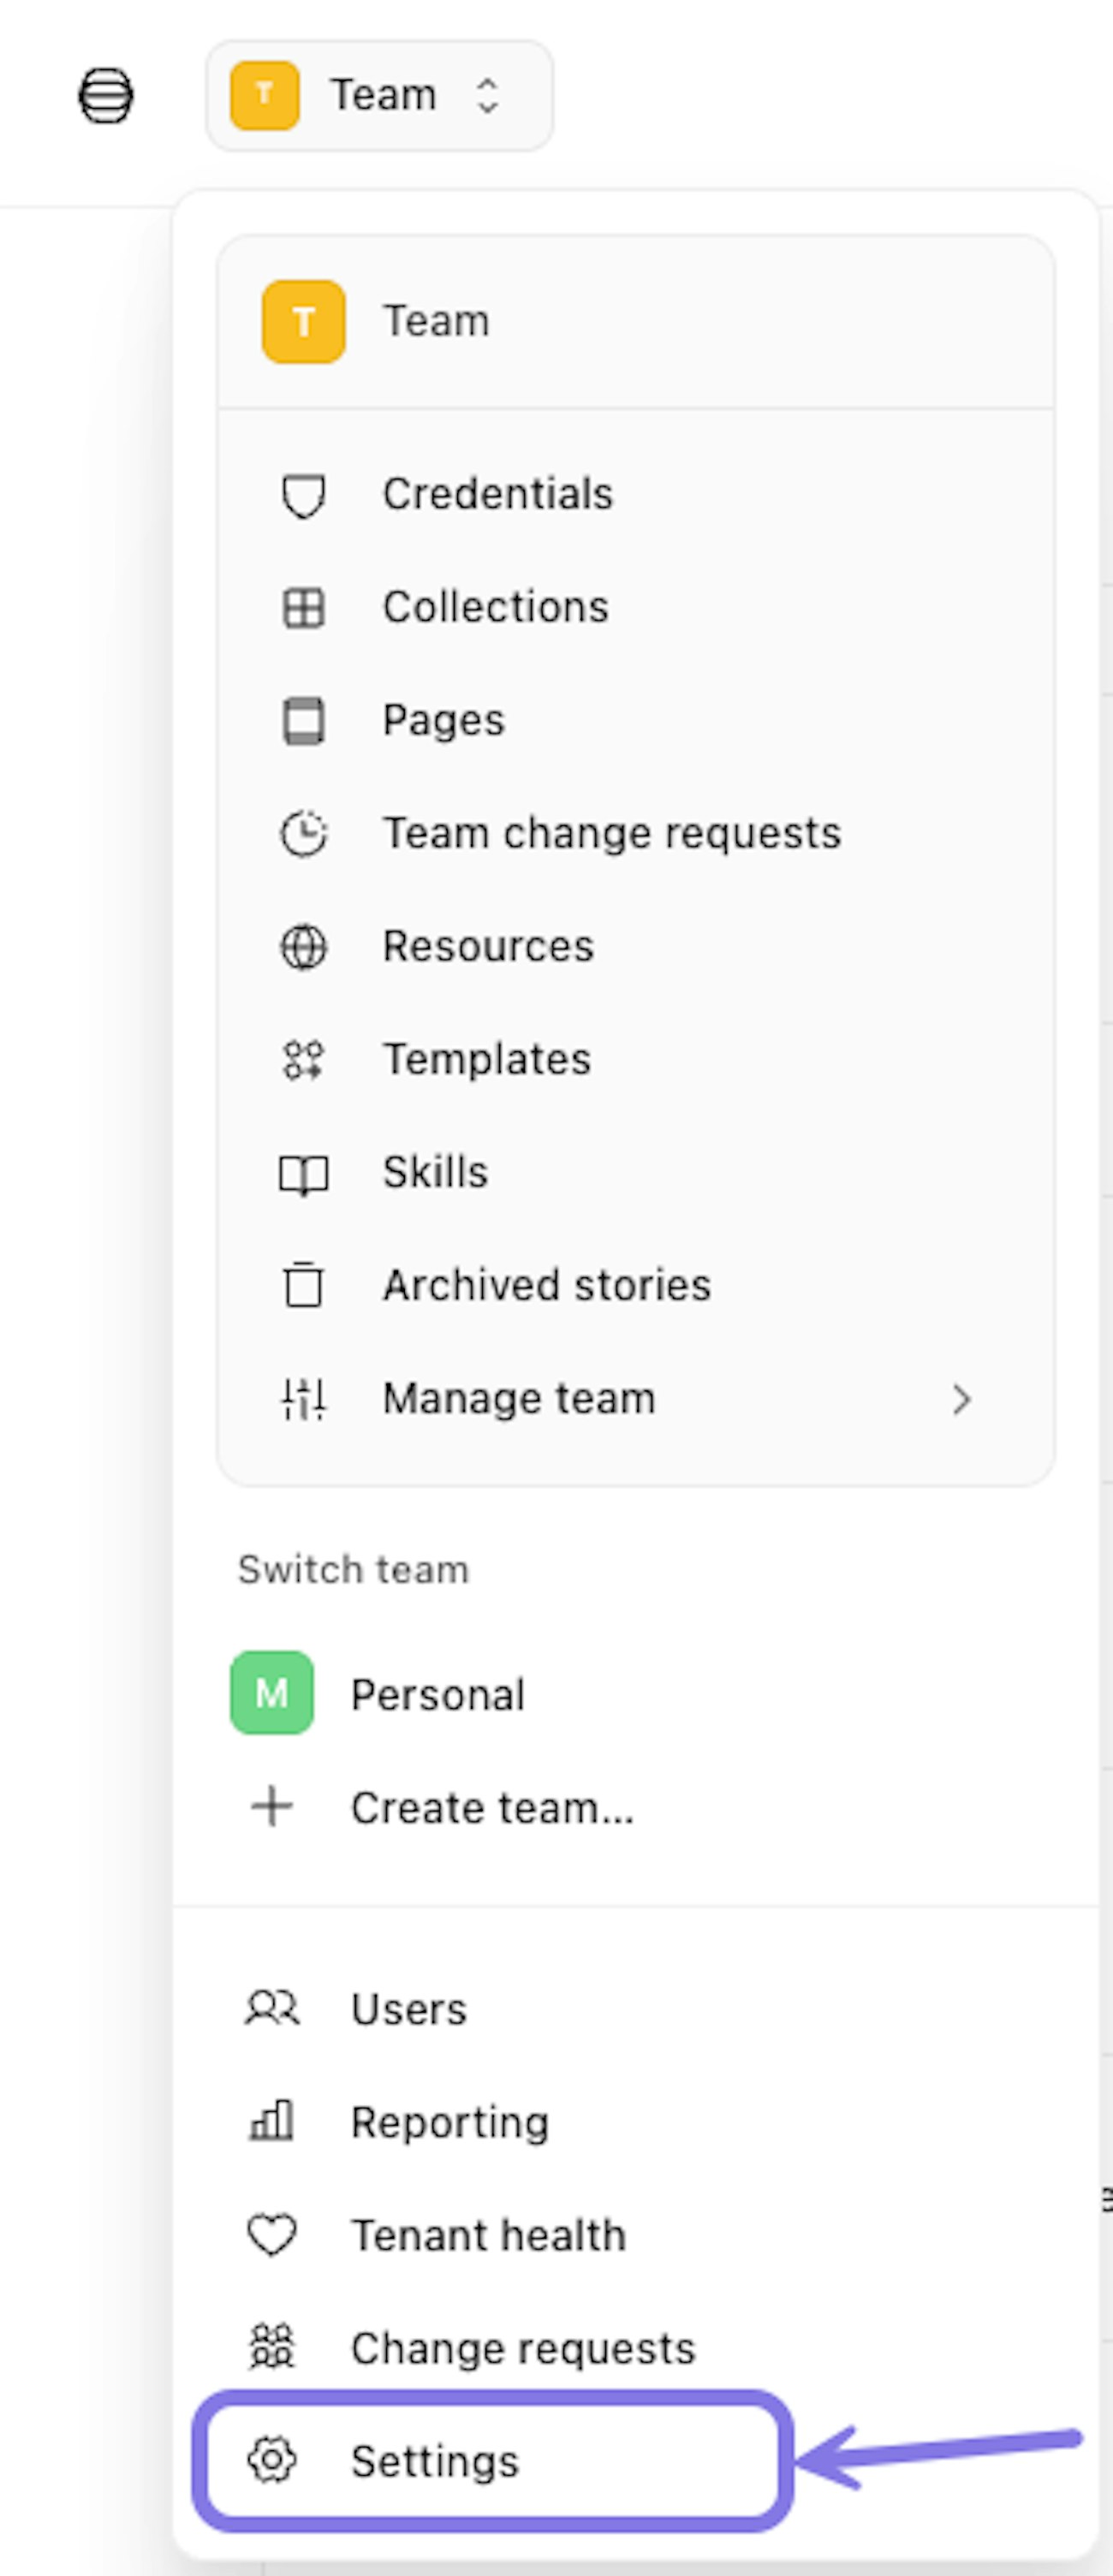Click the yellow T avatar in dropdown button
Image resolution: width=1113 pixels, height=2576 pixels.
(x=265, y=96)
